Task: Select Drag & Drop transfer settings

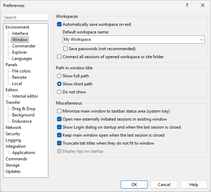Action: pos(24,109)
